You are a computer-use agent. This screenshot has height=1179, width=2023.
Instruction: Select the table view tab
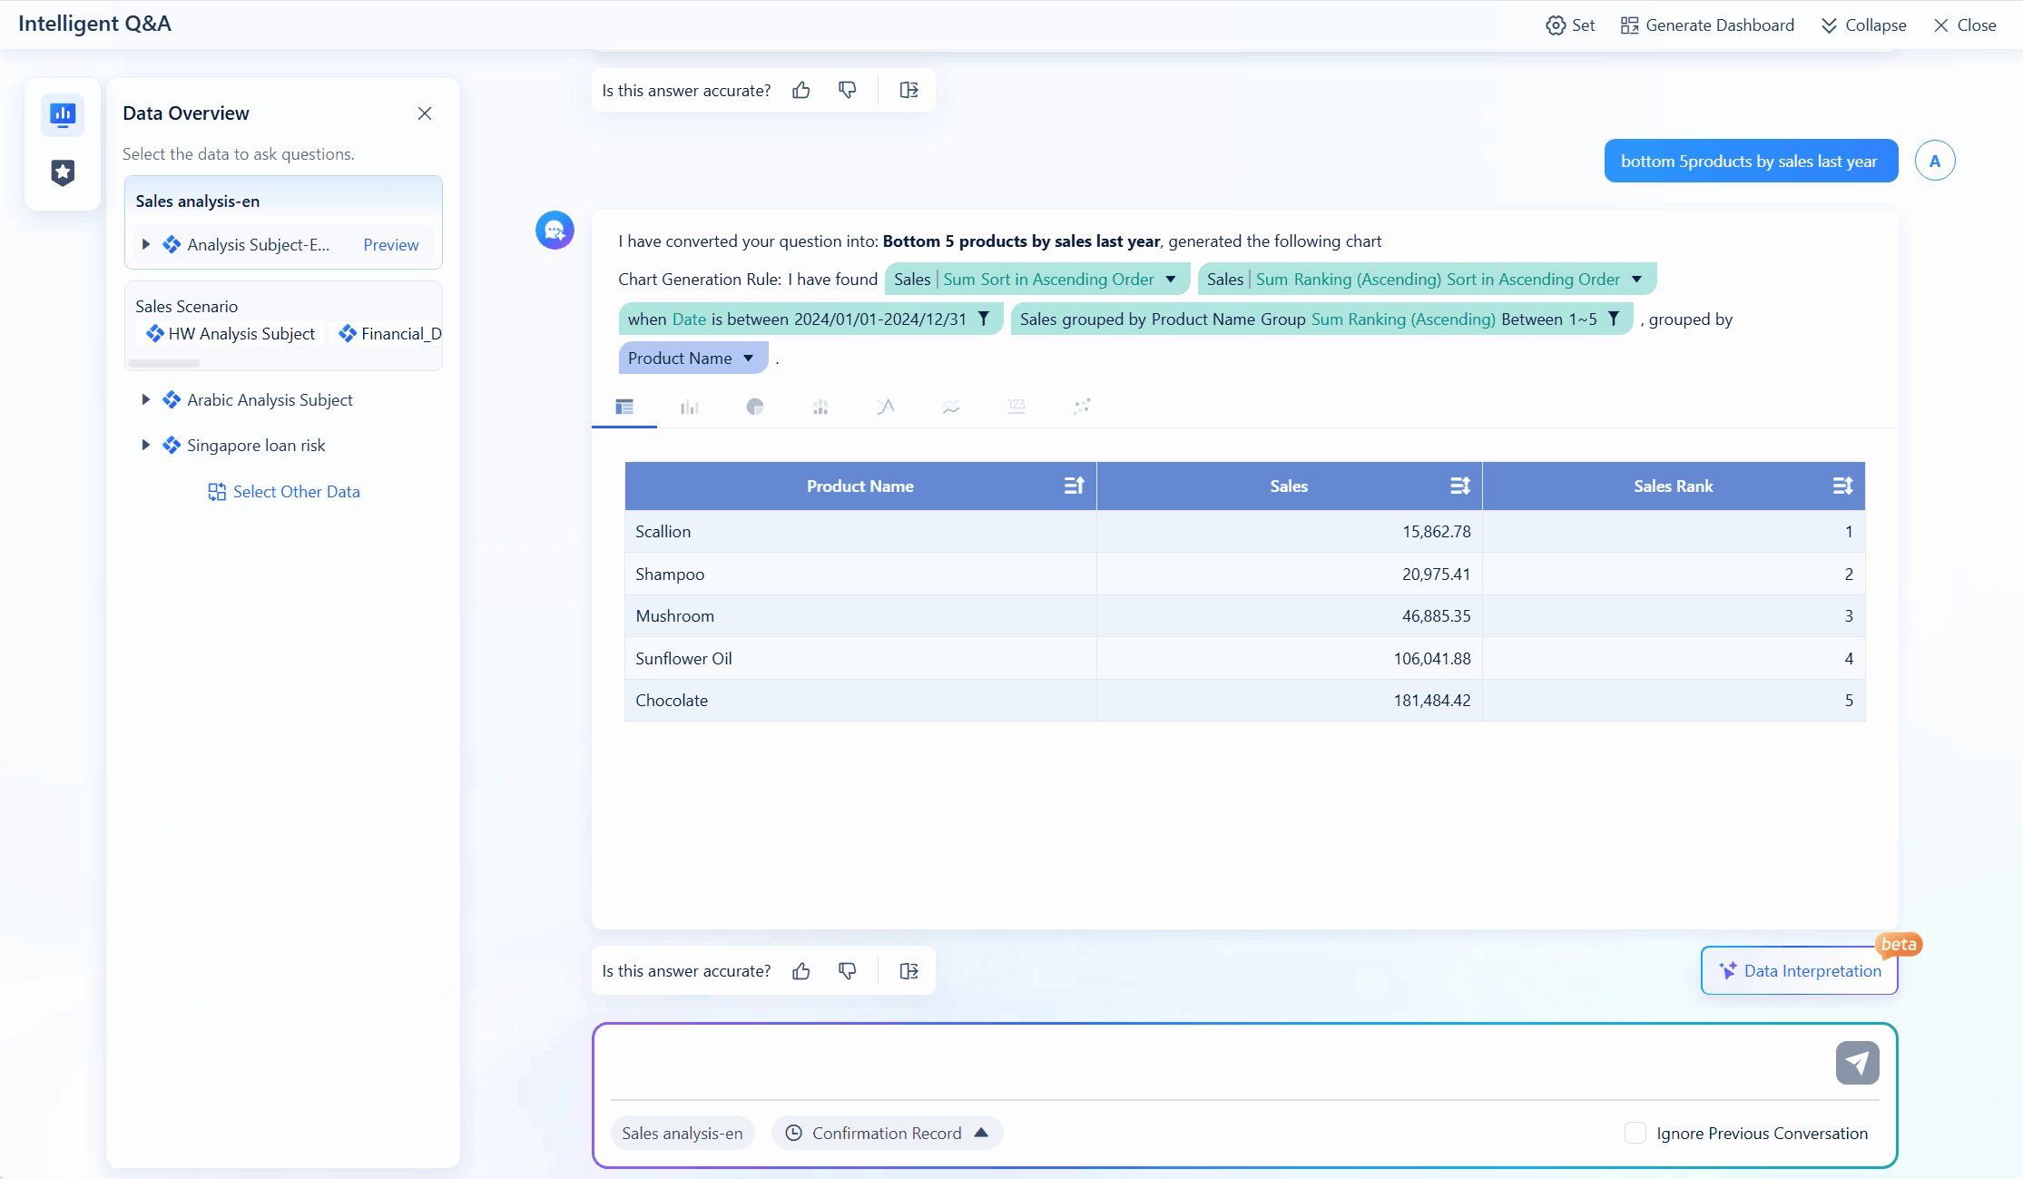(x=624, y=407)
